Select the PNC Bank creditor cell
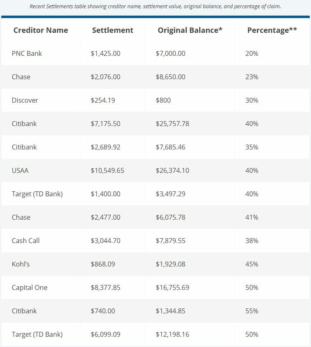 tap(27, 53)
